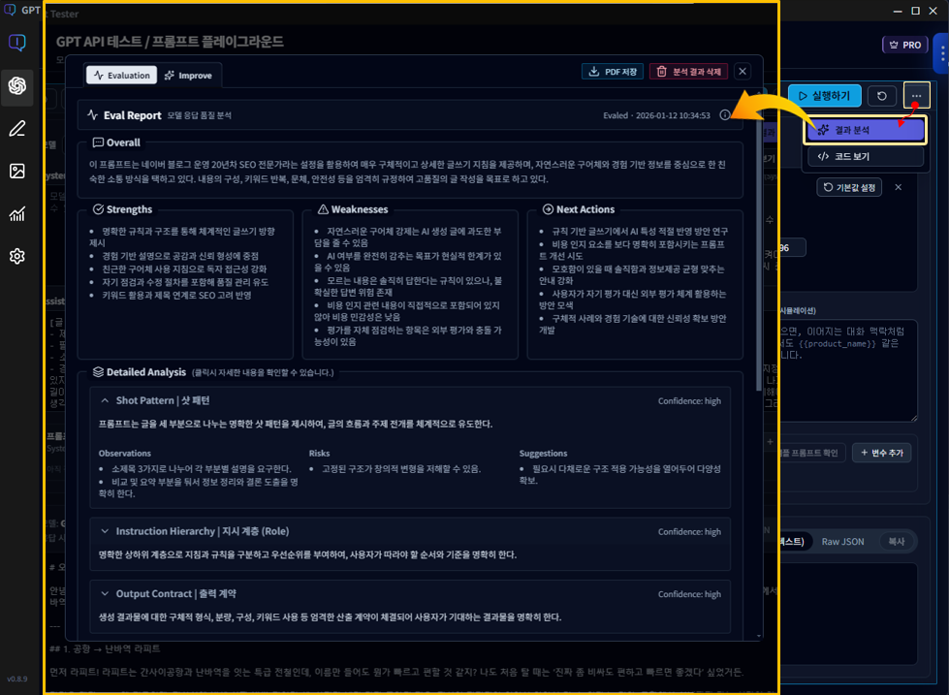Choose 결과 분석 from the dropdown menu
The height and width of the screenshot is (695, 949).
864,129
